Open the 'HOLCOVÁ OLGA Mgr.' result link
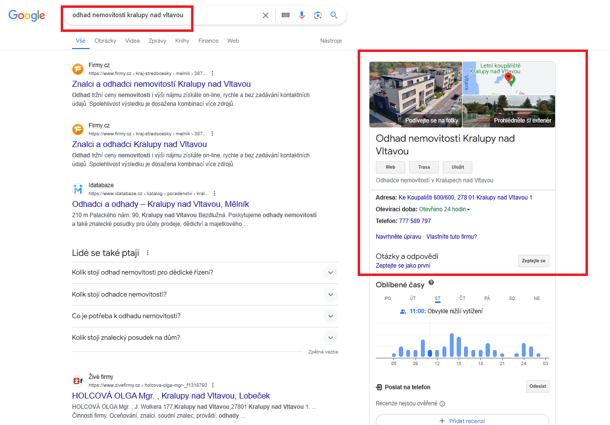Image resolution: width=610 pixels, height=425 pixels. tap(171, 396)
